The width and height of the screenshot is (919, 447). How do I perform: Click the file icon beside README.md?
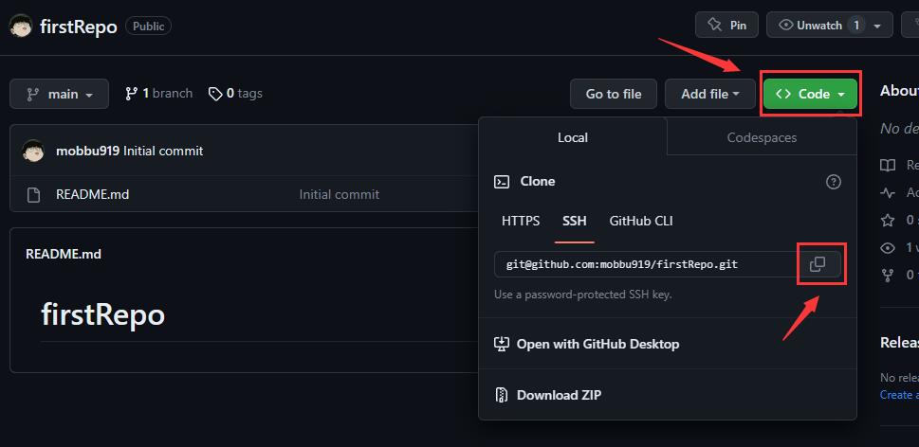pyautogui.click(x=33, y=194)
